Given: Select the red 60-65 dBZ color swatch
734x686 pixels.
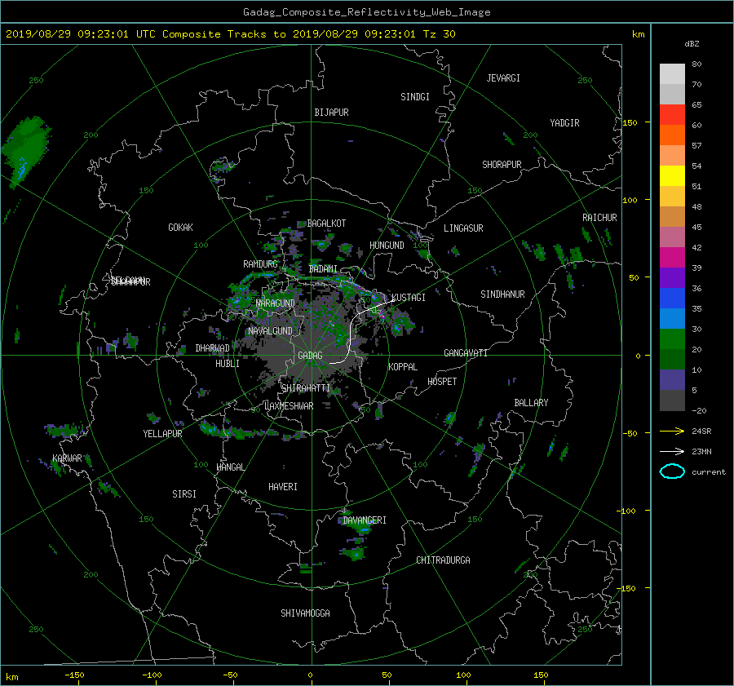Looking at the screenshot, I should (672, 115).
